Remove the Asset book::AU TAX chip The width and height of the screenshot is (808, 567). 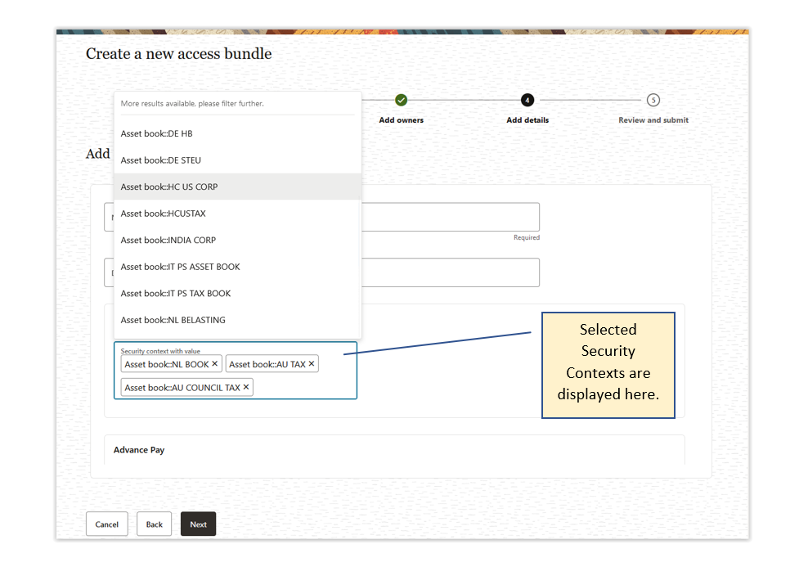[x=312, y=364]
